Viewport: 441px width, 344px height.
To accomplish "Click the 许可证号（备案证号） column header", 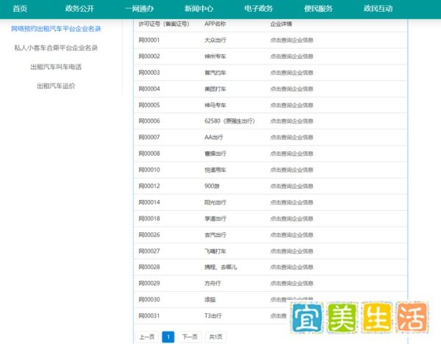I will pyautogui.click(x=164, y=24).
